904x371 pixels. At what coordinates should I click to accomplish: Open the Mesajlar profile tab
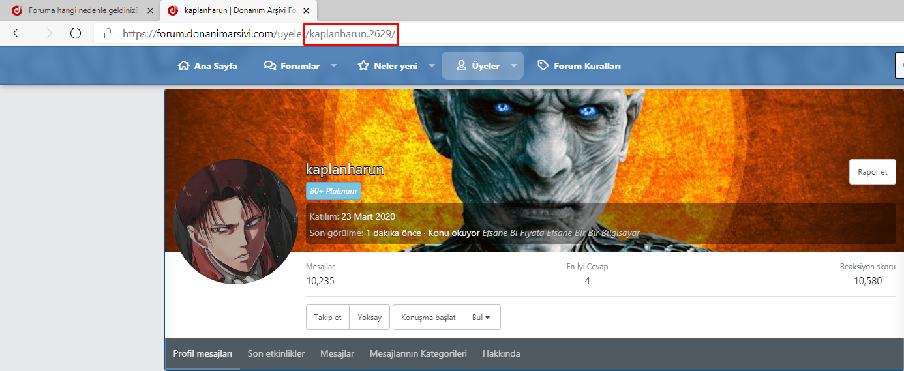coord(337,353)
